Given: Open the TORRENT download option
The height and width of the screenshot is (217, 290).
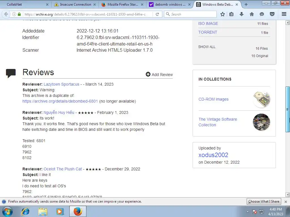Looking at the screenshot, I should tap(208, 32).
